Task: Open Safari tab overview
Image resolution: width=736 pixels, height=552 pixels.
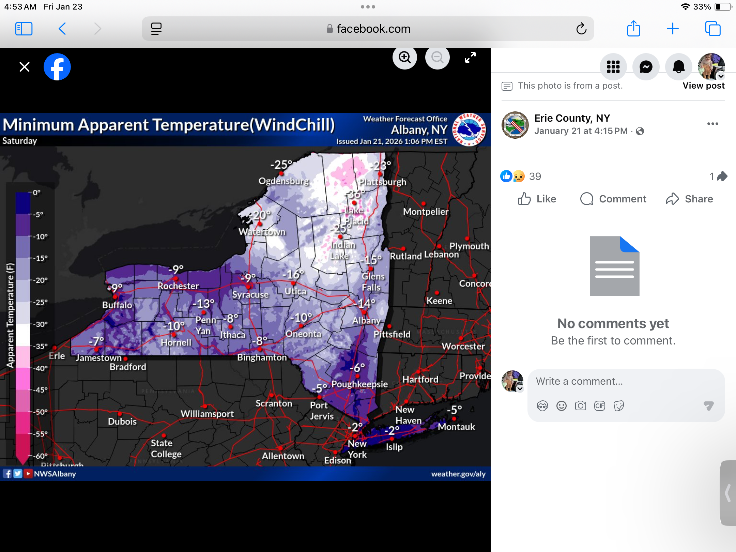Action: tap(712, 29)
